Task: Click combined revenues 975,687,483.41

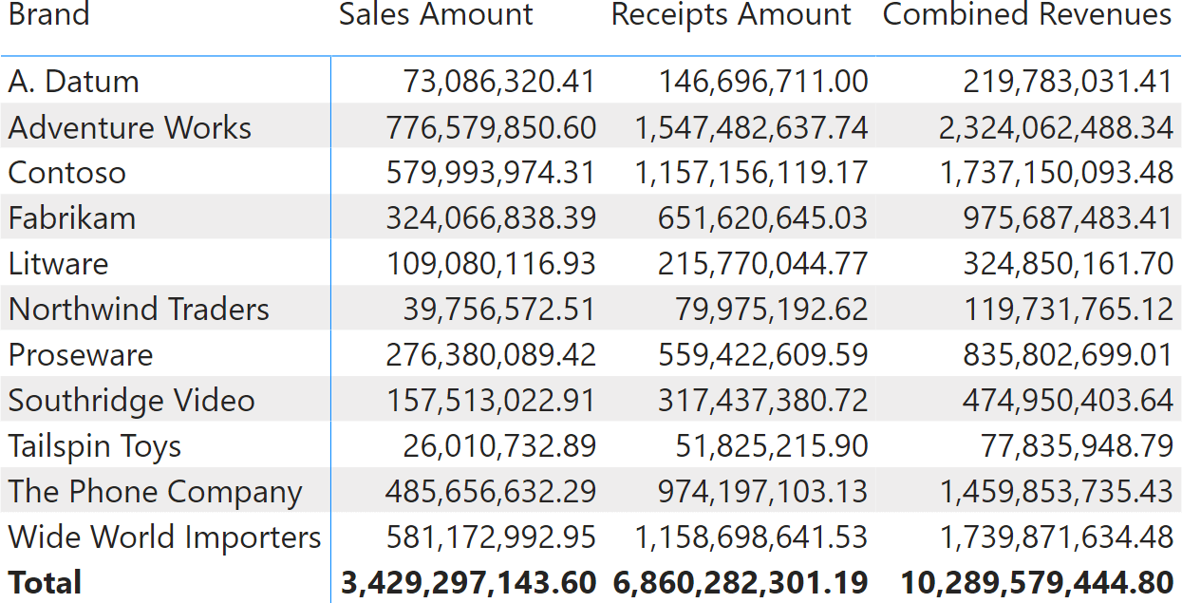Action: pyautogui.click(x=1068, y=218)
